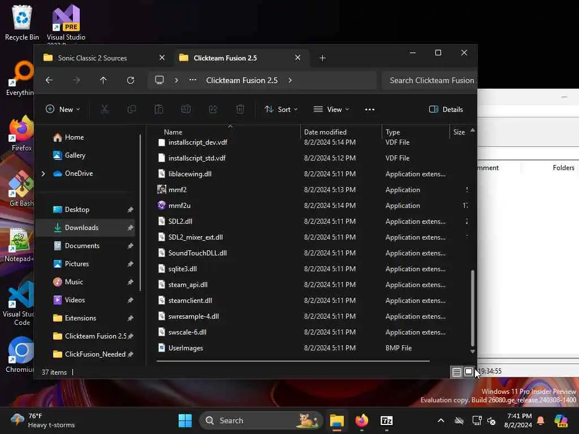Viewport: 579px width, 434px height.
Task: Click the file list vertical scrollbar thumb
Action: click(472, 308)
